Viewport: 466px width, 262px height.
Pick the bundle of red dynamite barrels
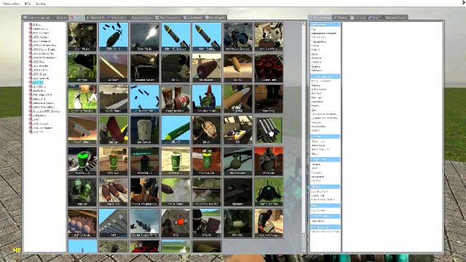point(269,68)
